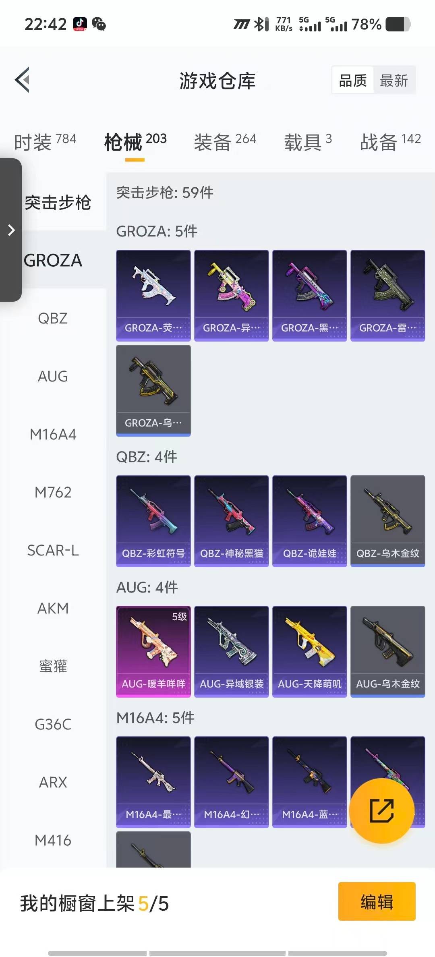Select M416 in the weapon sidebar
435x957 pixels.
(53, 840)
